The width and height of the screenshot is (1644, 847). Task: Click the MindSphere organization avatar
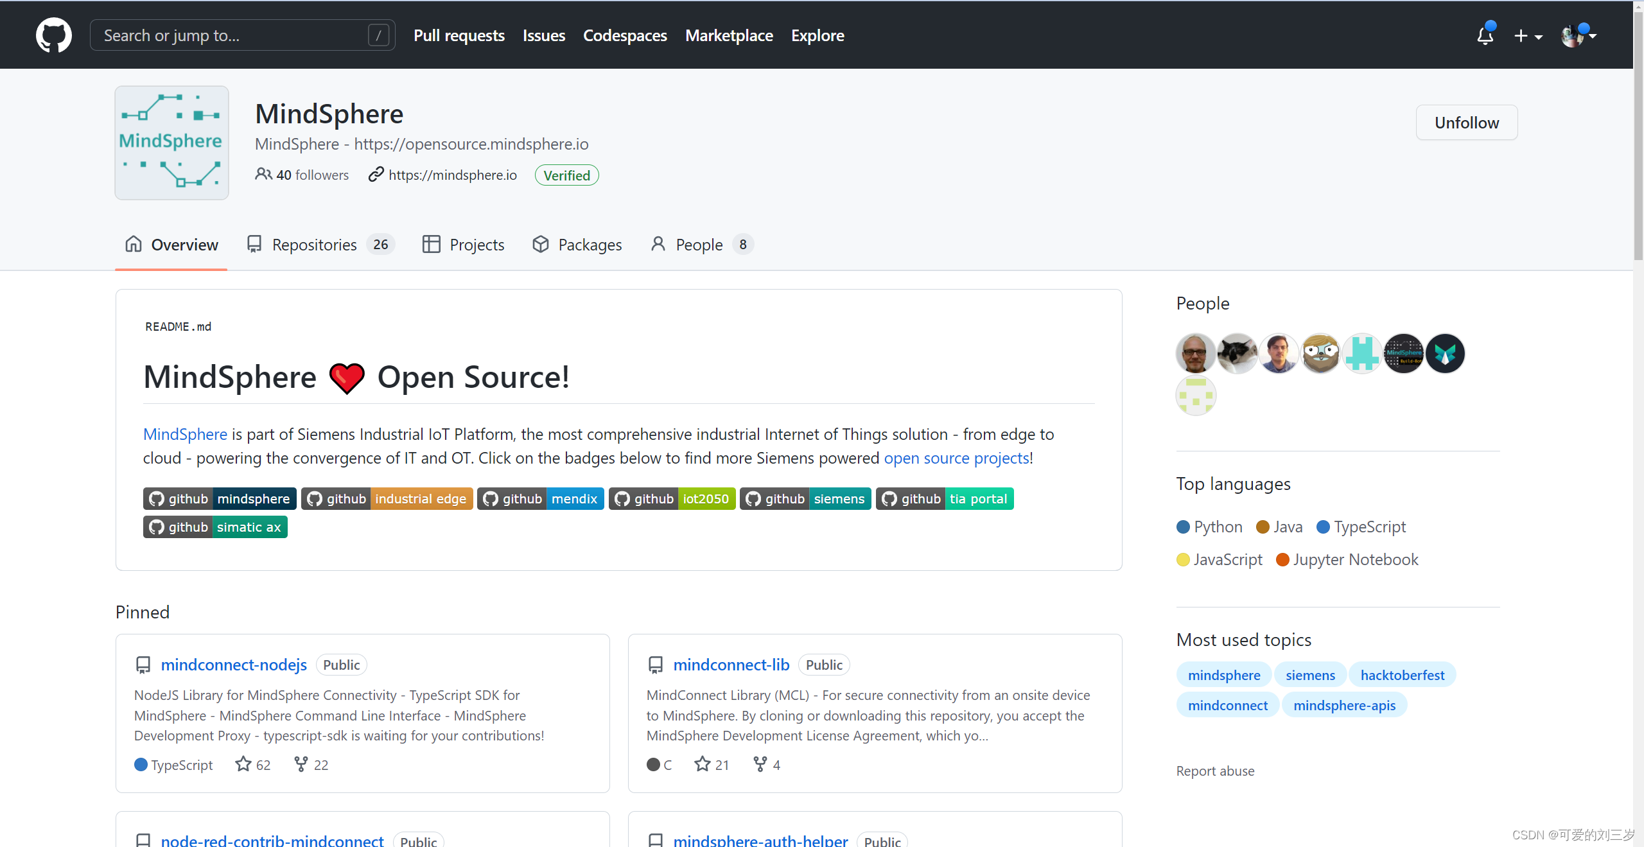[x=171, y=143]
